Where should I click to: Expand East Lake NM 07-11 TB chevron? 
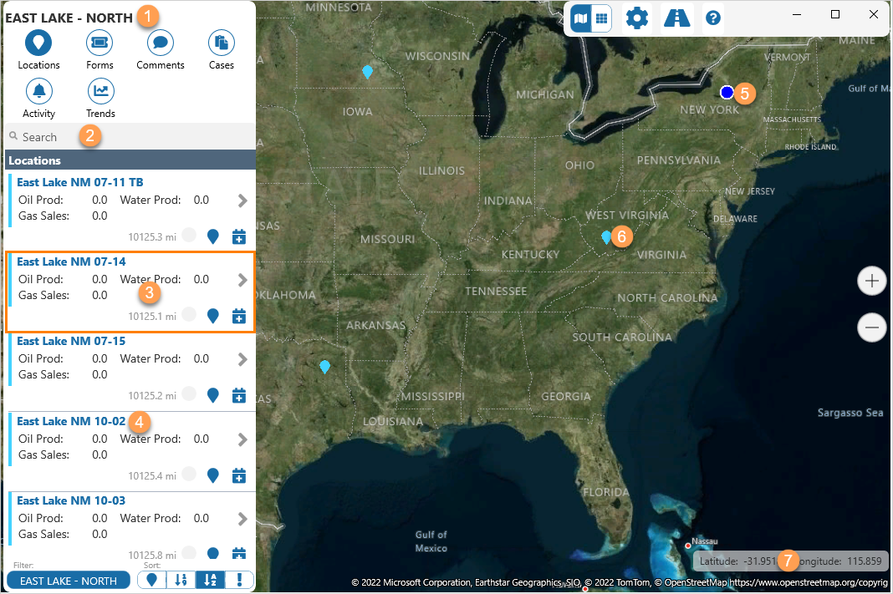242,201
